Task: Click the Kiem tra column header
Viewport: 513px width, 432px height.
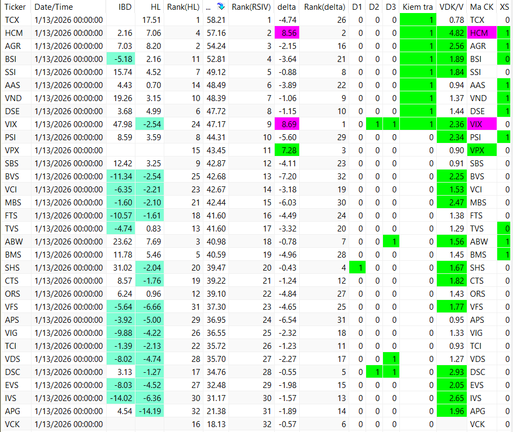Action: [x=418, y=7]
